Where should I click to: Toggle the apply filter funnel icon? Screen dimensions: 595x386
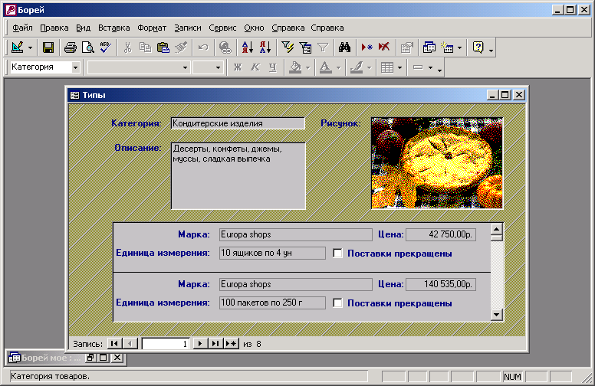click(323, 47)
